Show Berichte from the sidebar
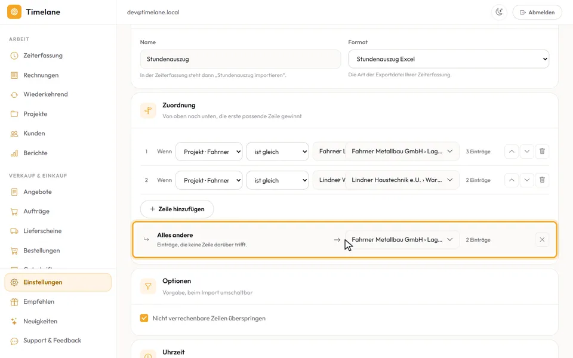The width and height of the screenshot is (573, 358). click(58, 153)
